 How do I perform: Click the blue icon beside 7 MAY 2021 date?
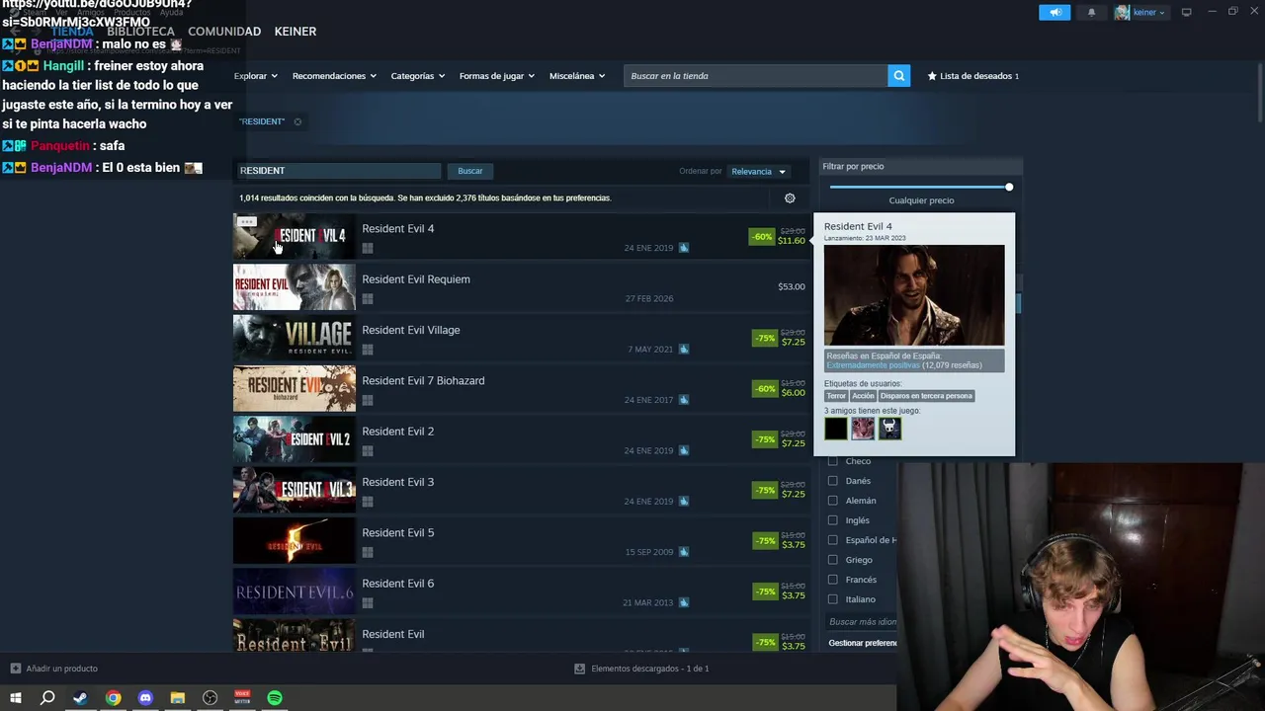click(x=684, y=350)
